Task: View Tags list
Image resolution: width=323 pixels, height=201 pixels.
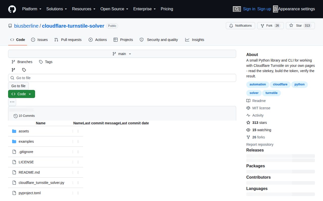Action: [46, 62]
